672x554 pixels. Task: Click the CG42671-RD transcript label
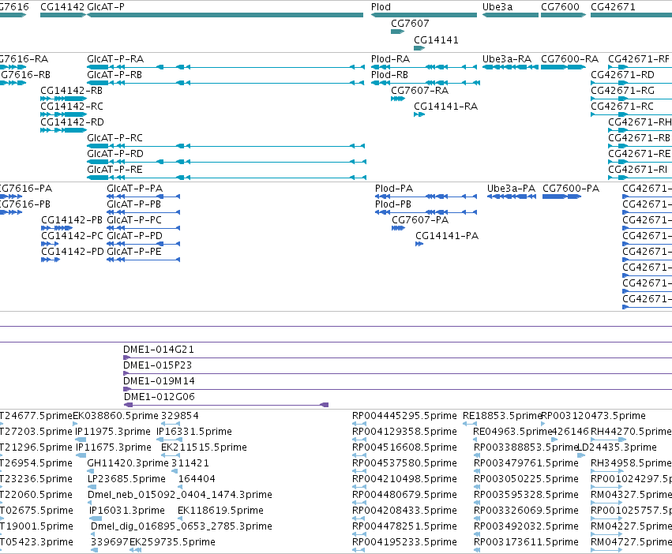[x=623, y=74]
